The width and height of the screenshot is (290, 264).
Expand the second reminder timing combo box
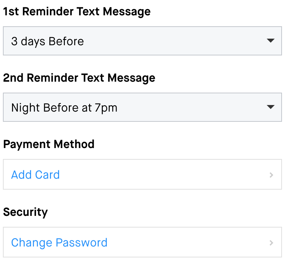[x=142, y=107]
